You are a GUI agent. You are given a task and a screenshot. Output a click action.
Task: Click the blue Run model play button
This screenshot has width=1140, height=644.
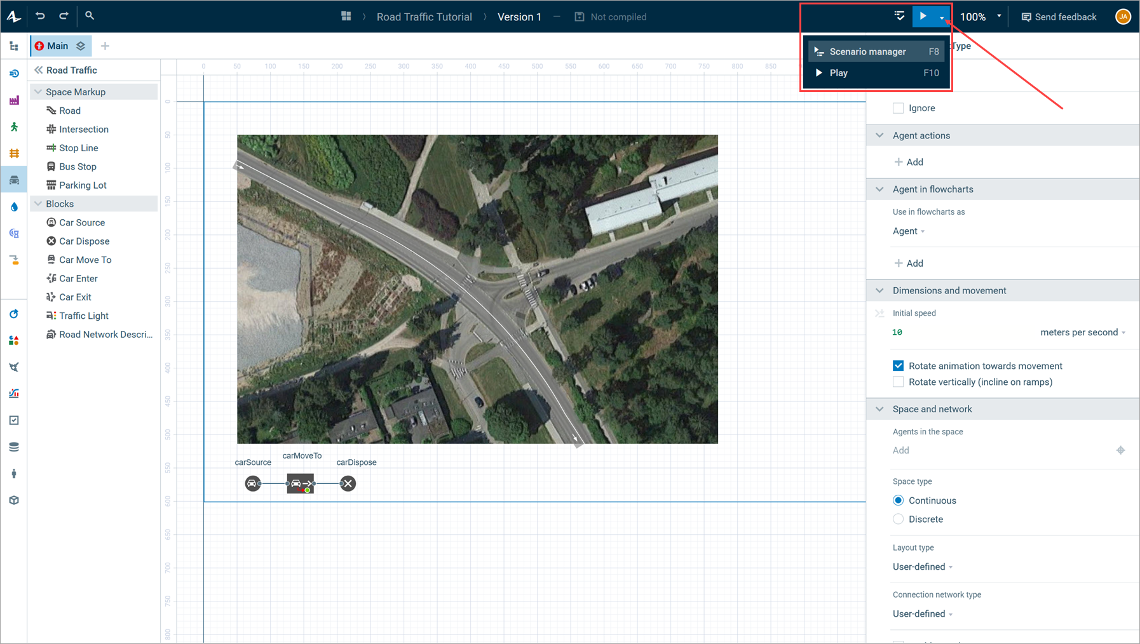click(923, 17)
